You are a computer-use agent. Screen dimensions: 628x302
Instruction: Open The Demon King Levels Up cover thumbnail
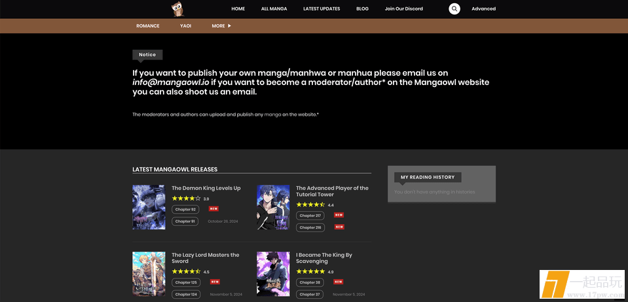point(149,207)
